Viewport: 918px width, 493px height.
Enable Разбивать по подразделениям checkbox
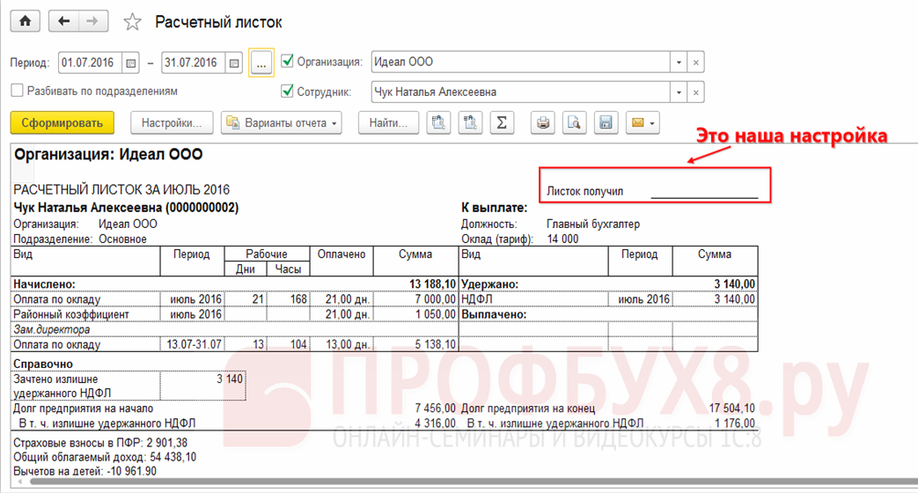(17, 91)
